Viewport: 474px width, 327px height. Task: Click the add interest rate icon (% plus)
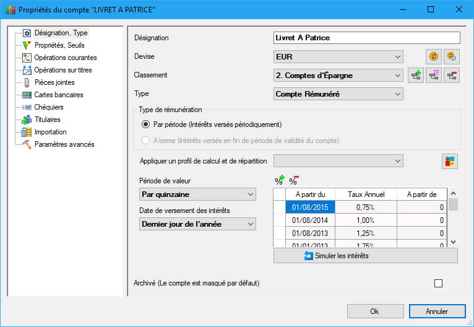tap(279, 180)
